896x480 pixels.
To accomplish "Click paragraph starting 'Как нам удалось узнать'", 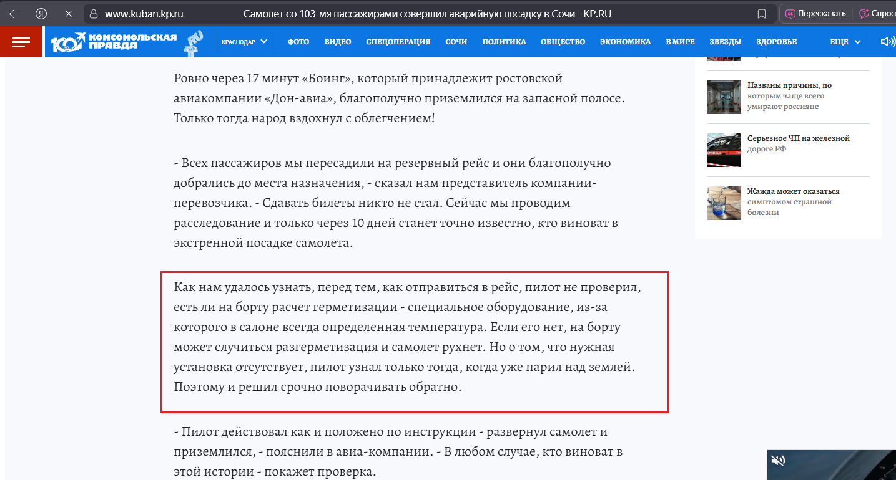I will 408,337.
